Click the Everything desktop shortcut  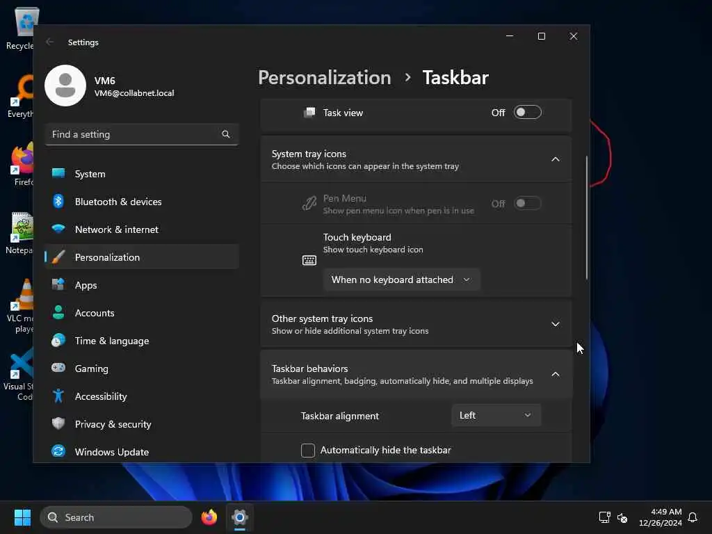click(x=20, y=97)
